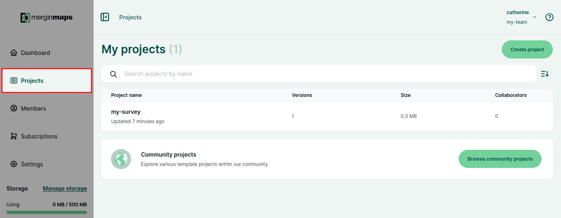Collapse the sidebar with the panel icon
The image size is (561, 218).
(x=105, y=17)
